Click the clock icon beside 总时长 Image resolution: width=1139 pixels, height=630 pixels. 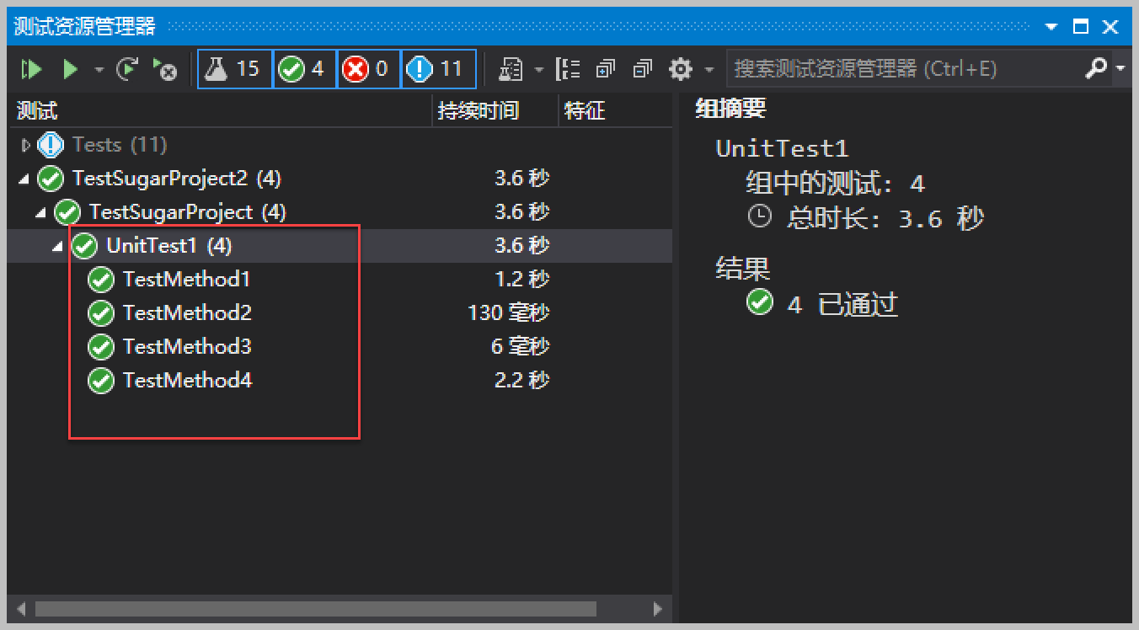click(x=759, y=216)
